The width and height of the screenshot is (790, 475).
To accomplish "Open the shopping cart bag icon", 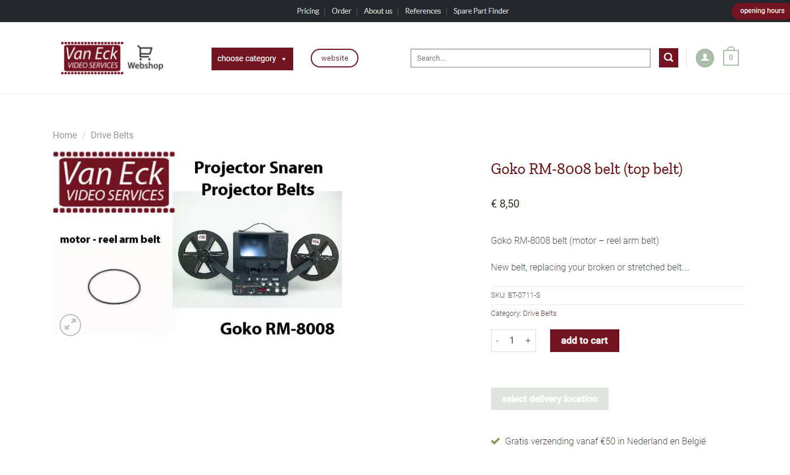I will coord(731,57).
